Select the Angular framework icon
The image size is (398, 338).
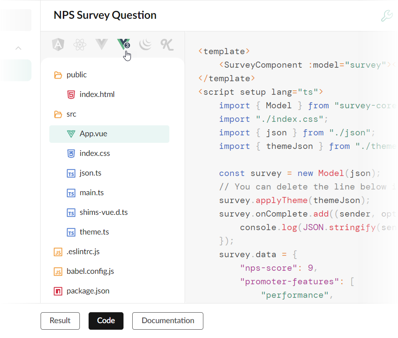(58, 44)
